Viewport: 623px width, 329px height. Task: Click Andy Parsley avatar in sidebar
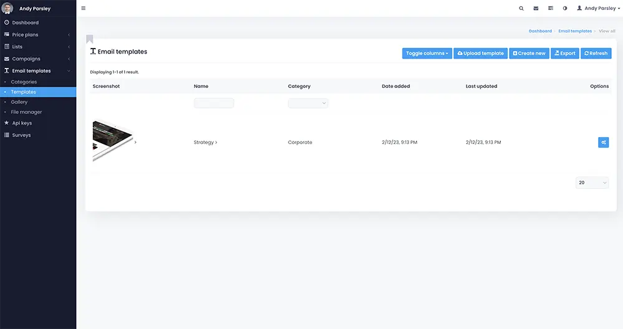coord(7,8)
